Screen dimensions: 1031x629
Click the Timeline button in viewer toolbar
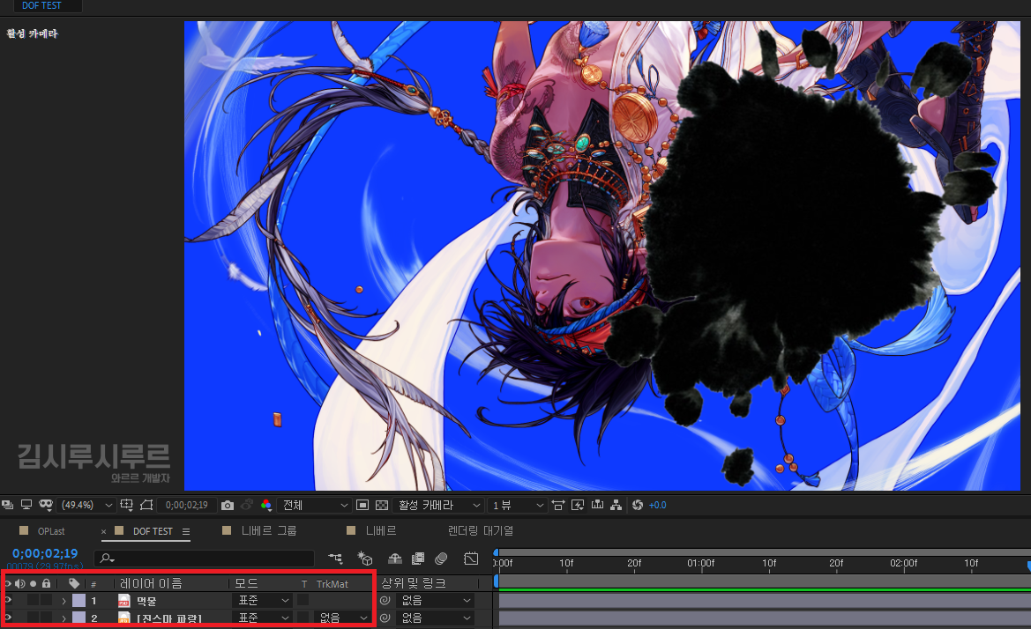click(x=597, y=505)
